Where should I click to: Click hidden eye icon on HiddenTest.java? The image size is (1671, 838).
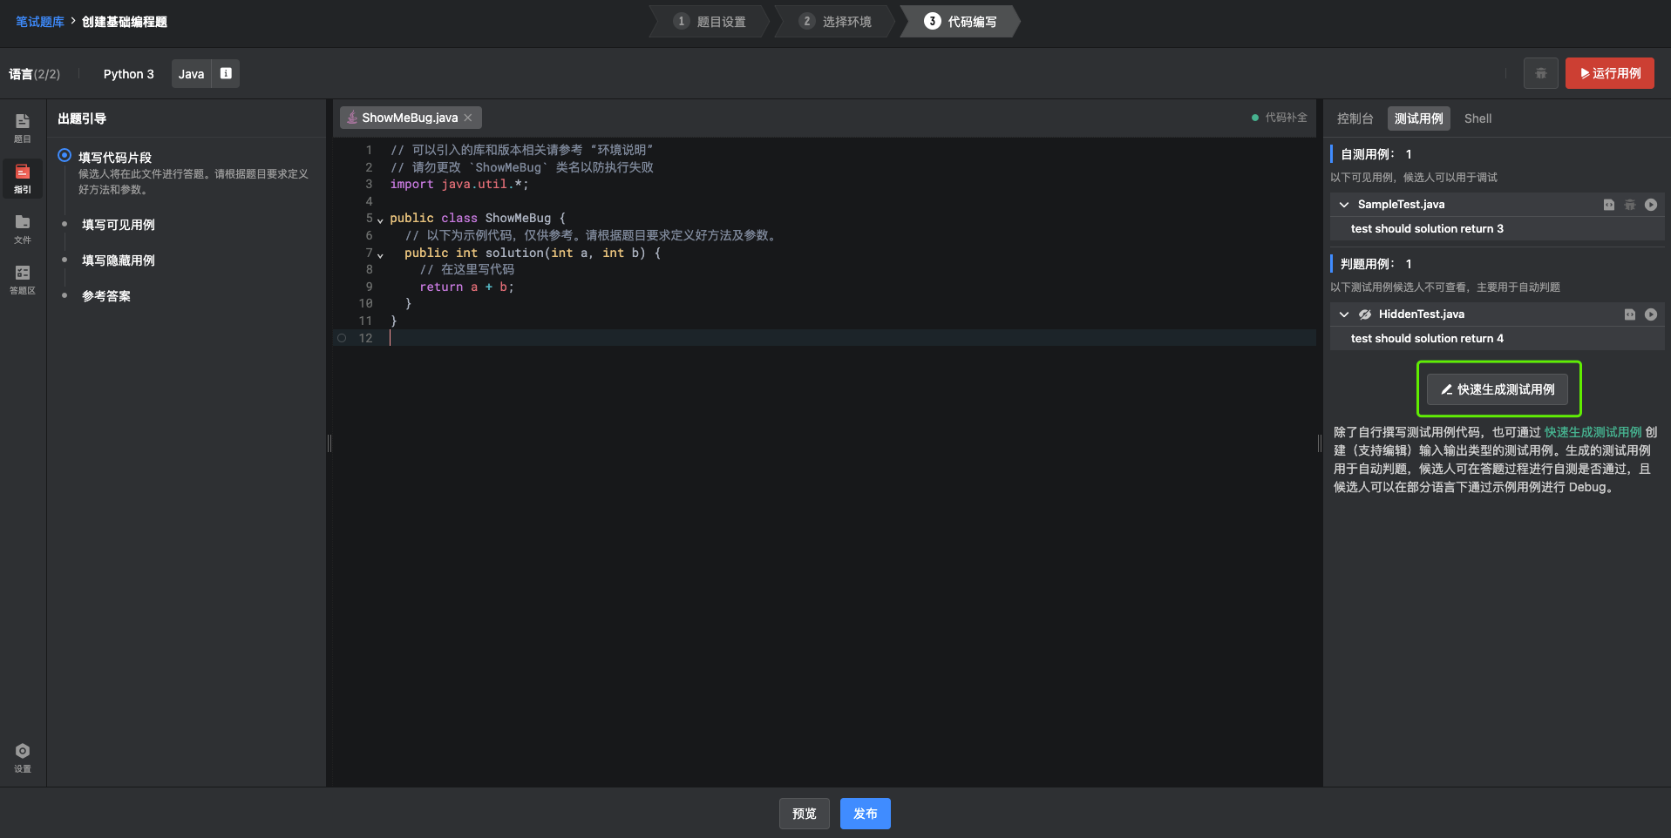pos(1365,314)
